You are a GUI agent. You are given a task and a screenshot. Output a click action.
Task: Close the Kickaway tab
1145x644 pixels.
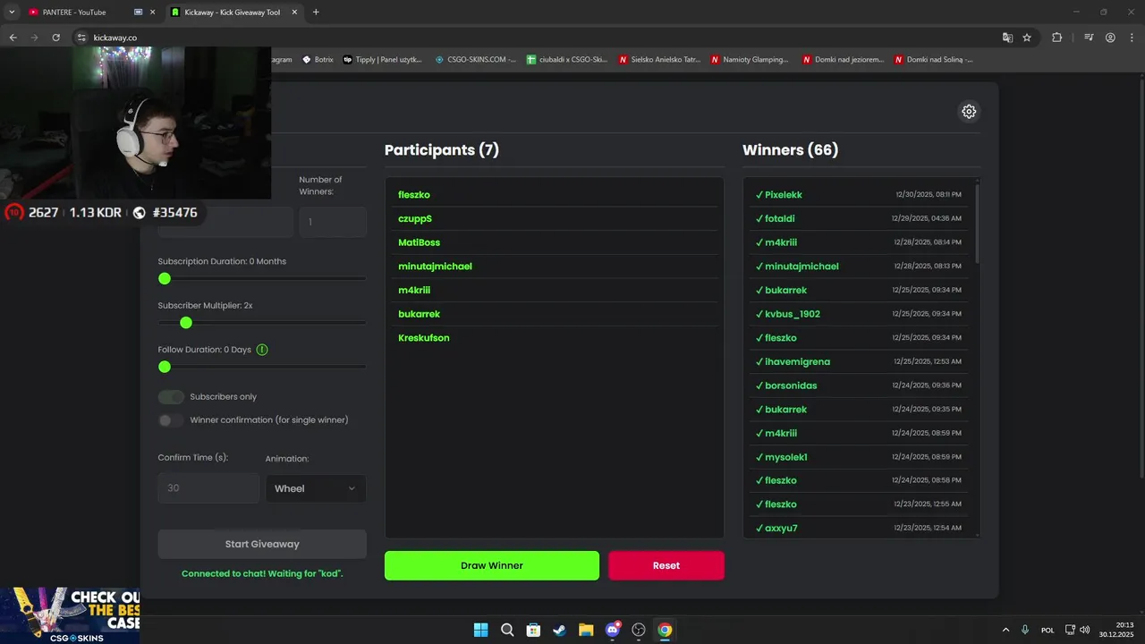(296, 13)
